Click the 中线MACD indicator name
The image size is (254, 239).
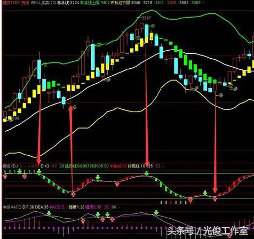point(12,207)
